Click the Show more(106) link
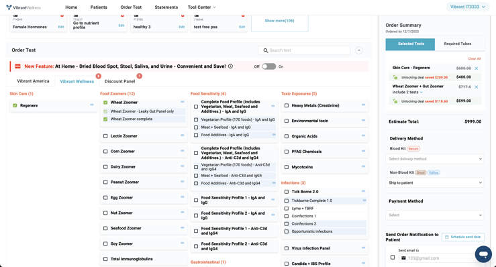This screenshot has width=496, height=267. click(279, 21)
